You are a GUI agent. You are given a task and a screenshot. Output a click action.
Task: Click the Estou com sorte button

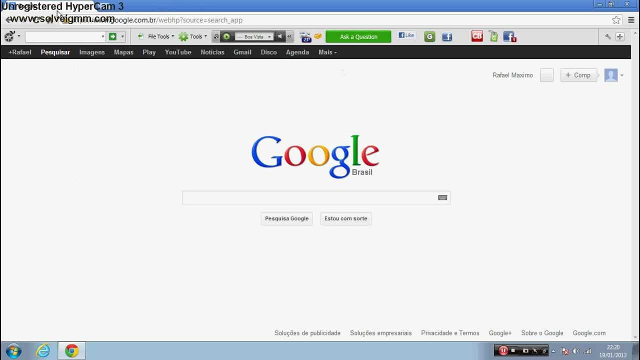pyautogui.click(x=345, y=218)
